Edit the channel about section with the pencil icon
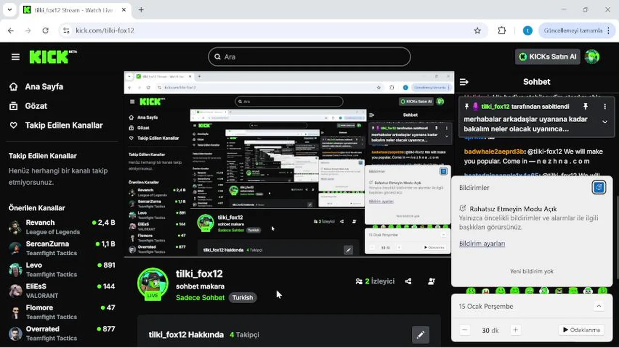 point(420,334)
